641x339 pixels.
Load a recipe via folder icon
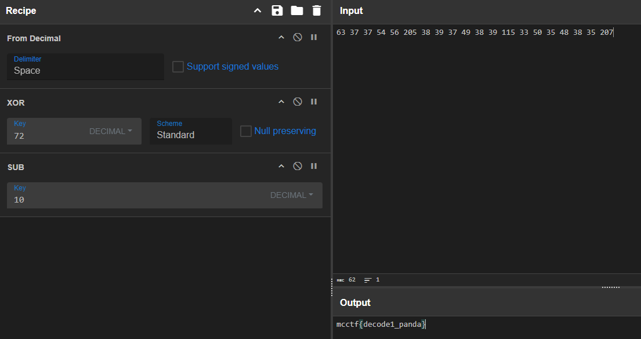pyautogui.click(x=297, y=10)
